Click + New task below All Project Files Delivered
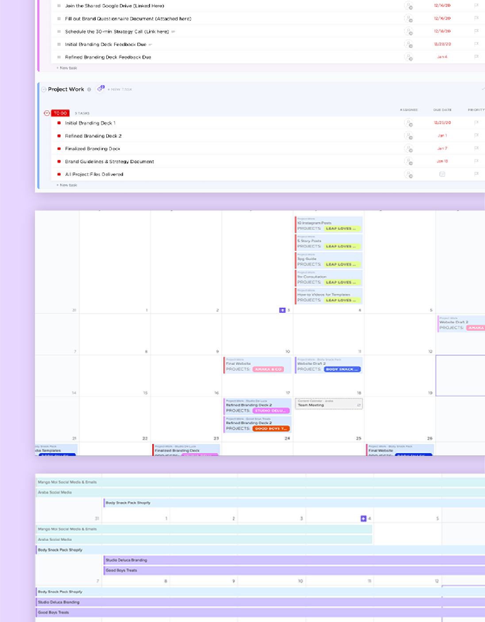This screenshot has height=622, width=485. (x=67, y=185)
